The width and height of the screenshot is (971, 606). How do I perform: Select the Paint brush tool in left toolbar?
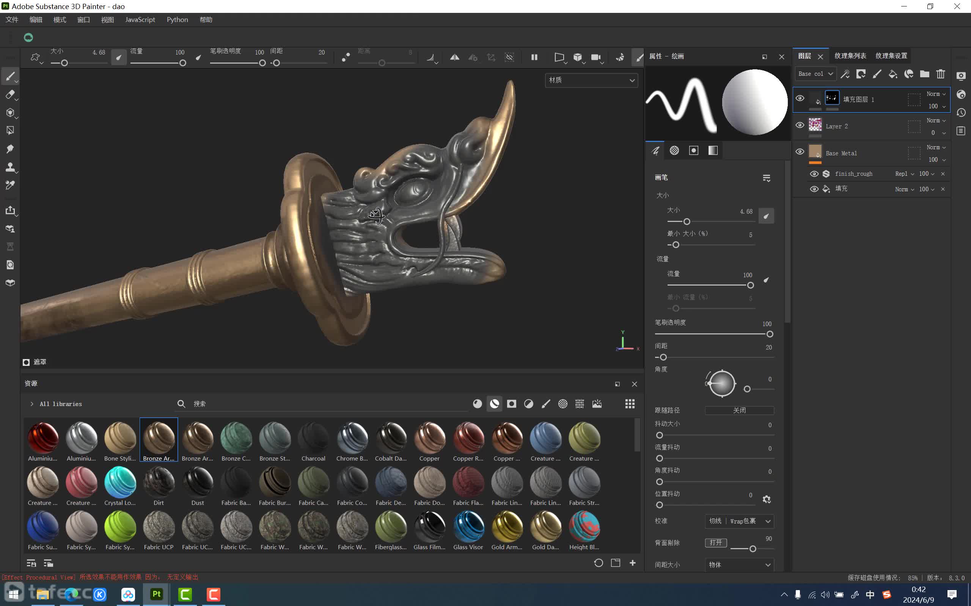pos(11,76)
